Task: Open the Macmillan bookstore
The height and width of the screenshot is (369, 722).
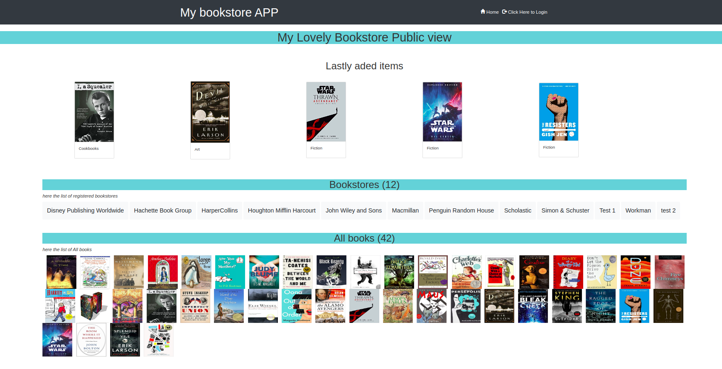Action: click(405, 210)
